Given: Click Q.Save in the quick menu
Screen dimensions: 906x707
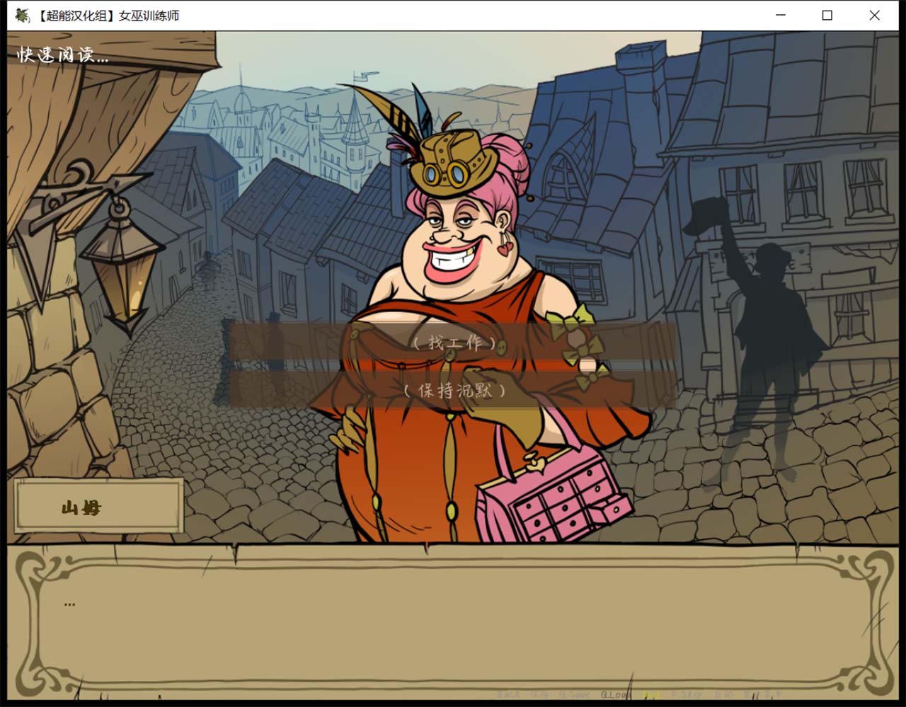Looking at the screenshot, I should point(575,694).
